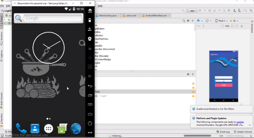Click Genymotion GPS widget icon
The width and height of the screenshot is (254, 138).
(x=90, y=29)
